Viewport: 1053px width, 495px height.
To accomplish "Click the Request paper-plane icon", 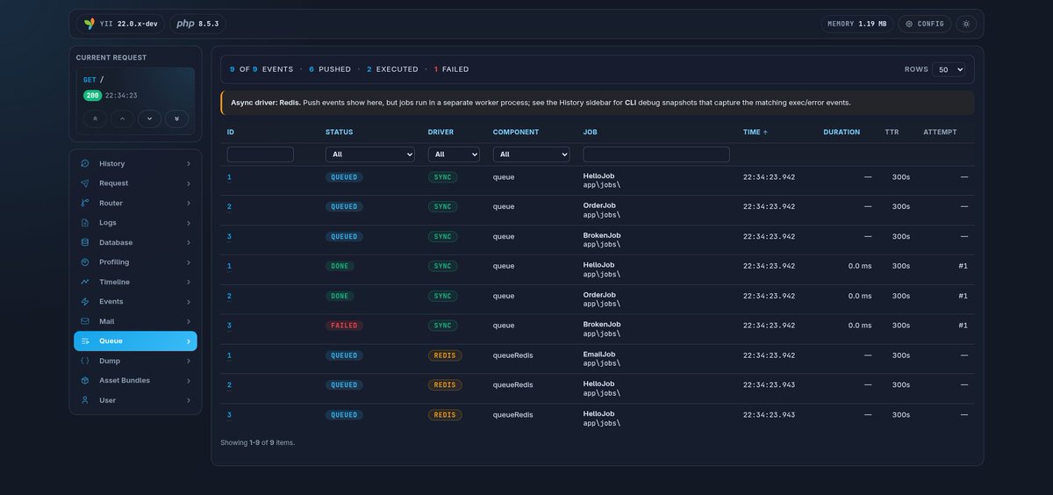I will point(85,183).
